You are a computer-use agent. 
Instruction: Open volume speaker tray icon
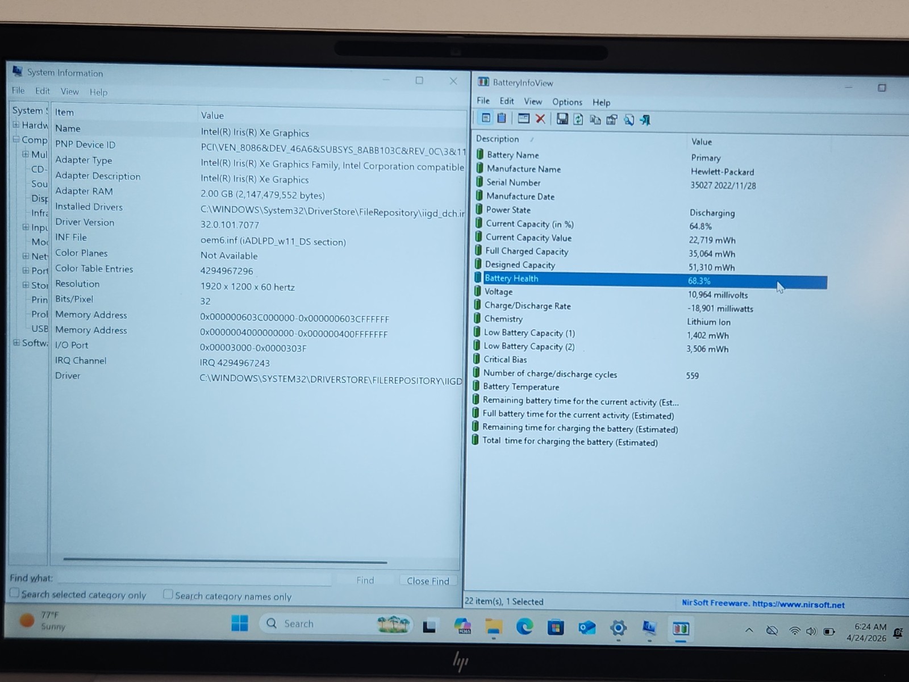(811, 631)
